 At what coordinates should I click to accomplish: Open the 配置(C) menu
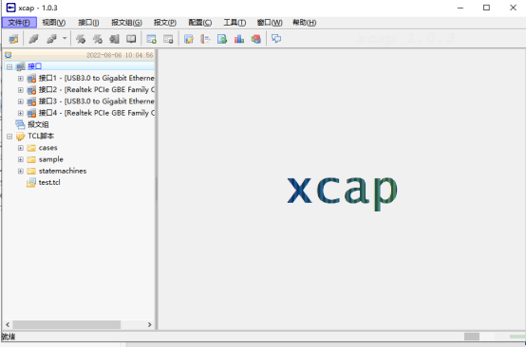(200, 23)
